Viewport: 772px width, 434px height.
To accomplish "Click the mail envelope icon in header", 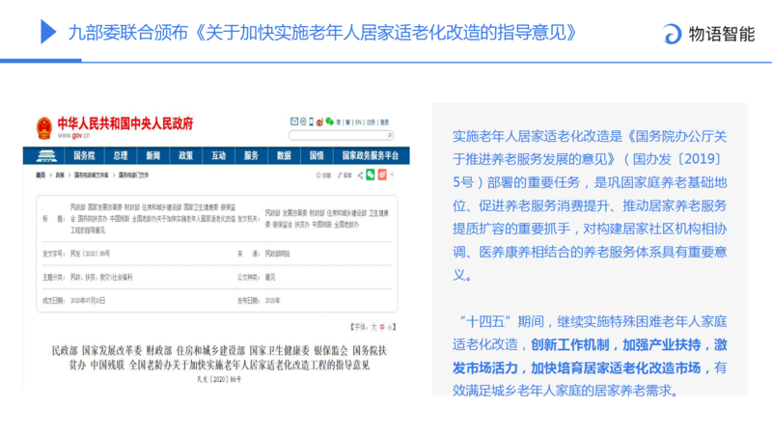I will (x=294, y=122).
